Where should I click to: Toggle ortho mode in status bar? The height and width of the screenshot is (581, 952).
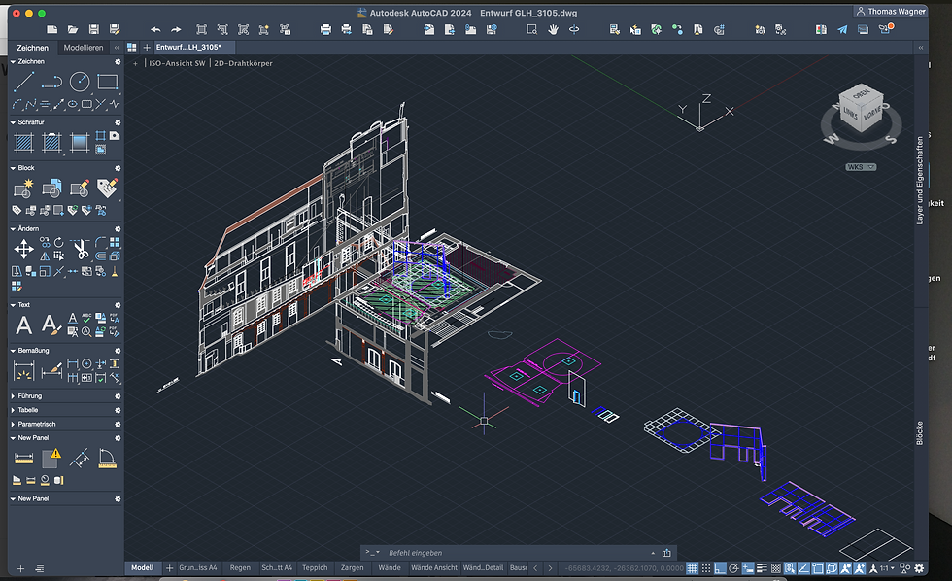720,568
